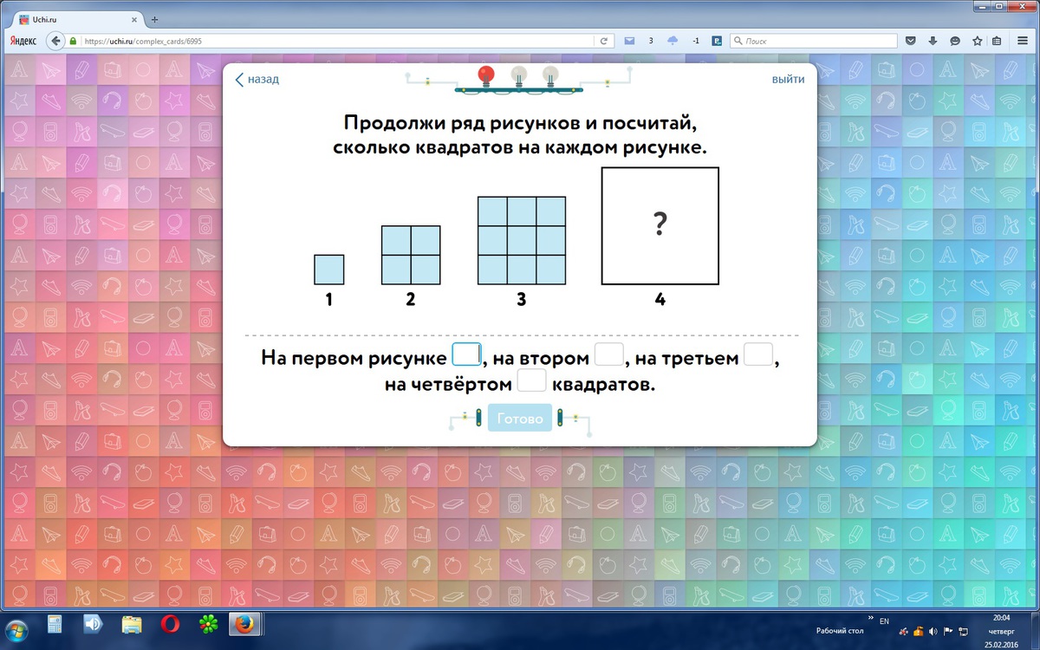This screenshot has height=650, width=1040.
Task: Launch Opera from the taskbar
Action: (x=170, y=626)
